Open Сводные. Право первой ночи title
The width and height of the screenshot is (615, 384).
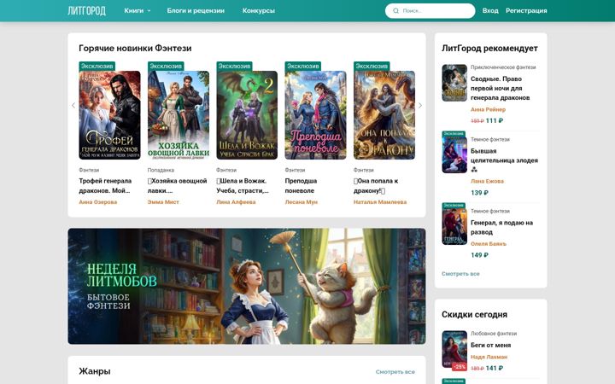click(x=501, y=88)
